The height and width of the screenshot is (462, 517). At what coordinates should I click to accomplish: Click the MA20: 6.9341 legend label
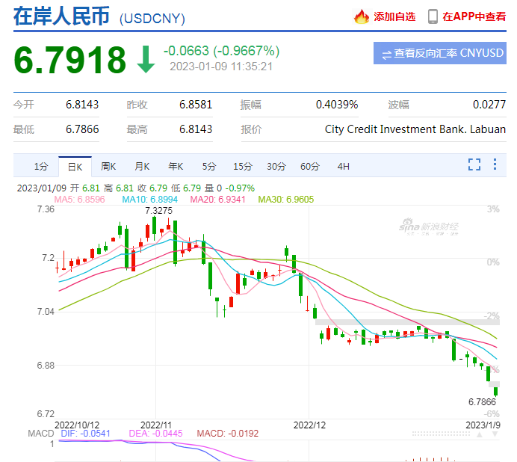tap(217, 200)
